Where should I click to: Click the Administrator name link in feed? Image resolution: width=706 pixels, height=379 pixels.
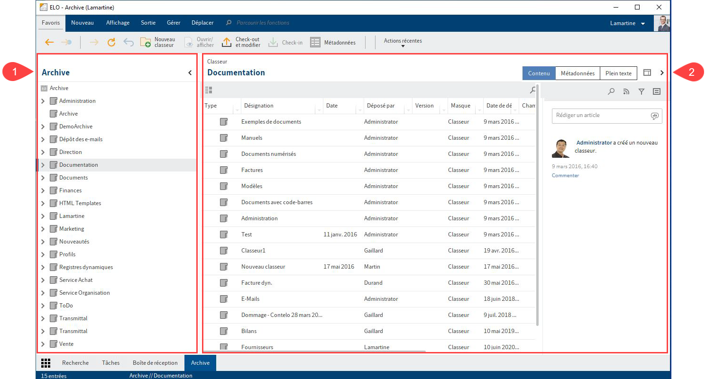pyautogui.click(x=594, y=143)
